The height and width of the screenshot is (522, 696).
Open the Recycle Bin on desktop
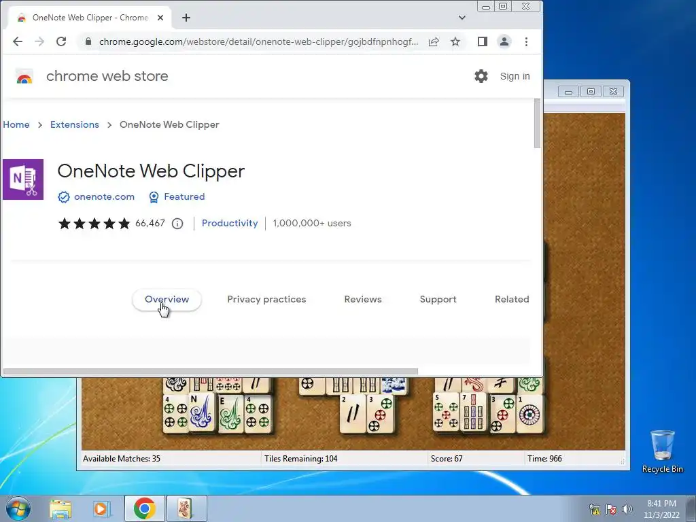[x=662, y=451]
